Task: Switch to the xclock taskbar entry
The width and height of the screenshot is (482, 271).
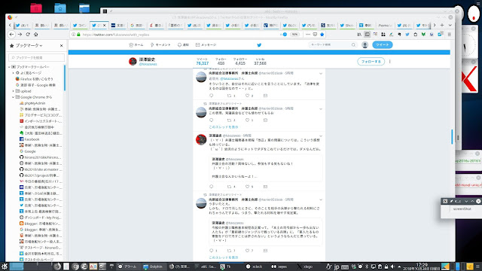Action: click(255, 266)
